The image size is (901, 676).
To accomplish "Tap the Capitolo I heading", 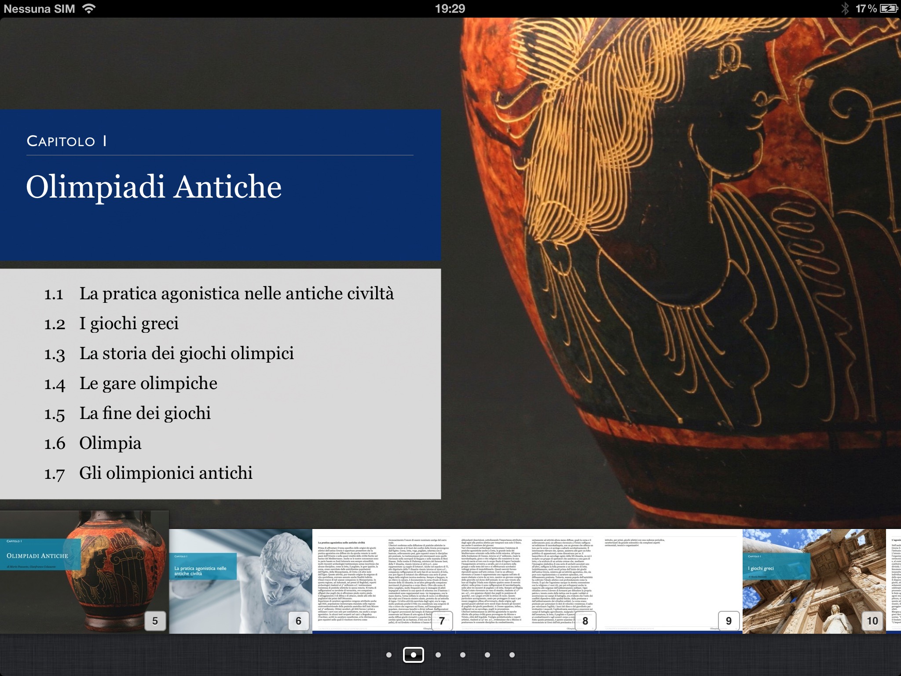I will click(x=66, y=141).
